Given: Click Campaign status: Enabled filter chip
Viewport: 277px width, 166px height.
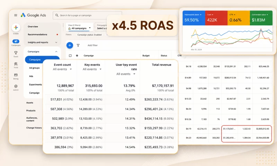Looking at the screenshot, I should pyautogui.click(x=89, y=35).
